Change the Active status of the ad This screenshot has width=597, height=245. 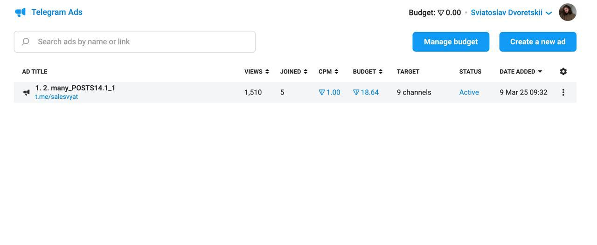tap(469, 92)
